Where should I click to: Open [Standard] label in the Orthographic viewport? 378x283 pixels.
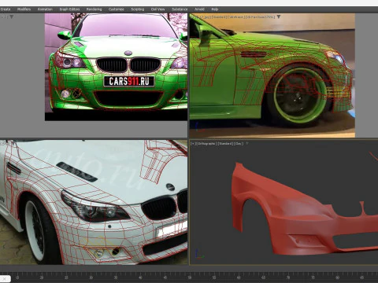tap(225, 144)
